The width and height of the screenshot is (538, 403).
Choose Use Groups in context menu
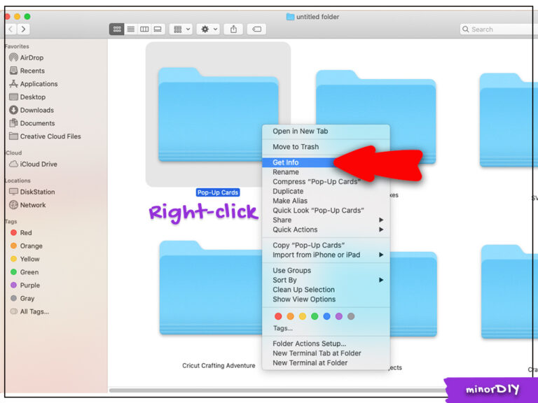pos(326,270)
